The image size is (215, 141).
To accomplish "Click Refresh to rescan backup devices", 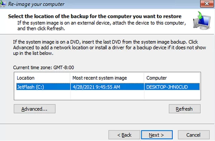I will [x=185, y=109].
